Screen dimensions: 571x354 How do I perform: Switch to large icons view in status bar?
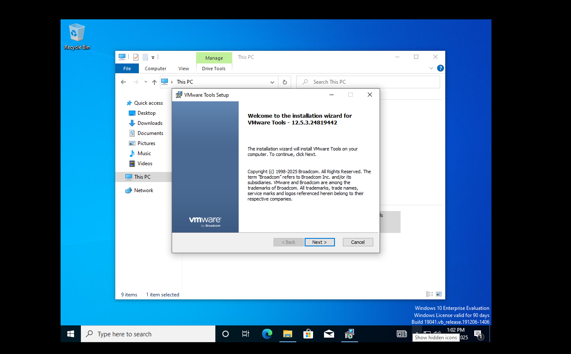[x=439, y=294]
